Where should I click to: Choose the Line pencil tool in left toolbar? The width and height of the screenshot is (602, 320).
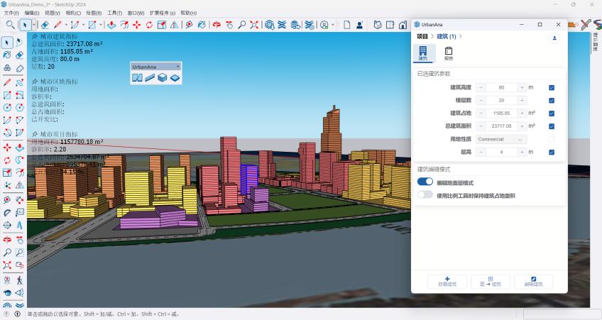coord(7,82)
